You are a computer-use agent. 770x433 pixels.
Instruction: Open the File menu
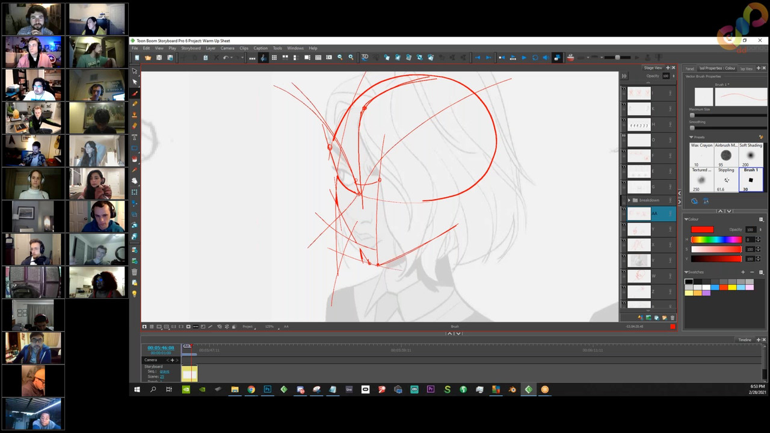[x=135, y=48]
